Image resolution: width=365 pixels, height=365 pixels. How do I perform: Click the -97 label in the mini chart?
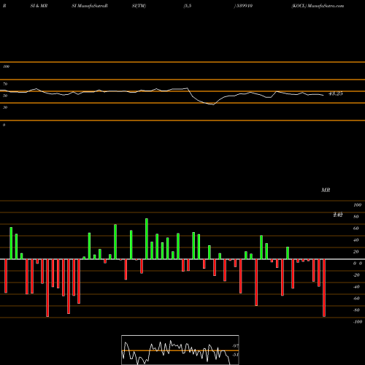click(x=235, y=346)
